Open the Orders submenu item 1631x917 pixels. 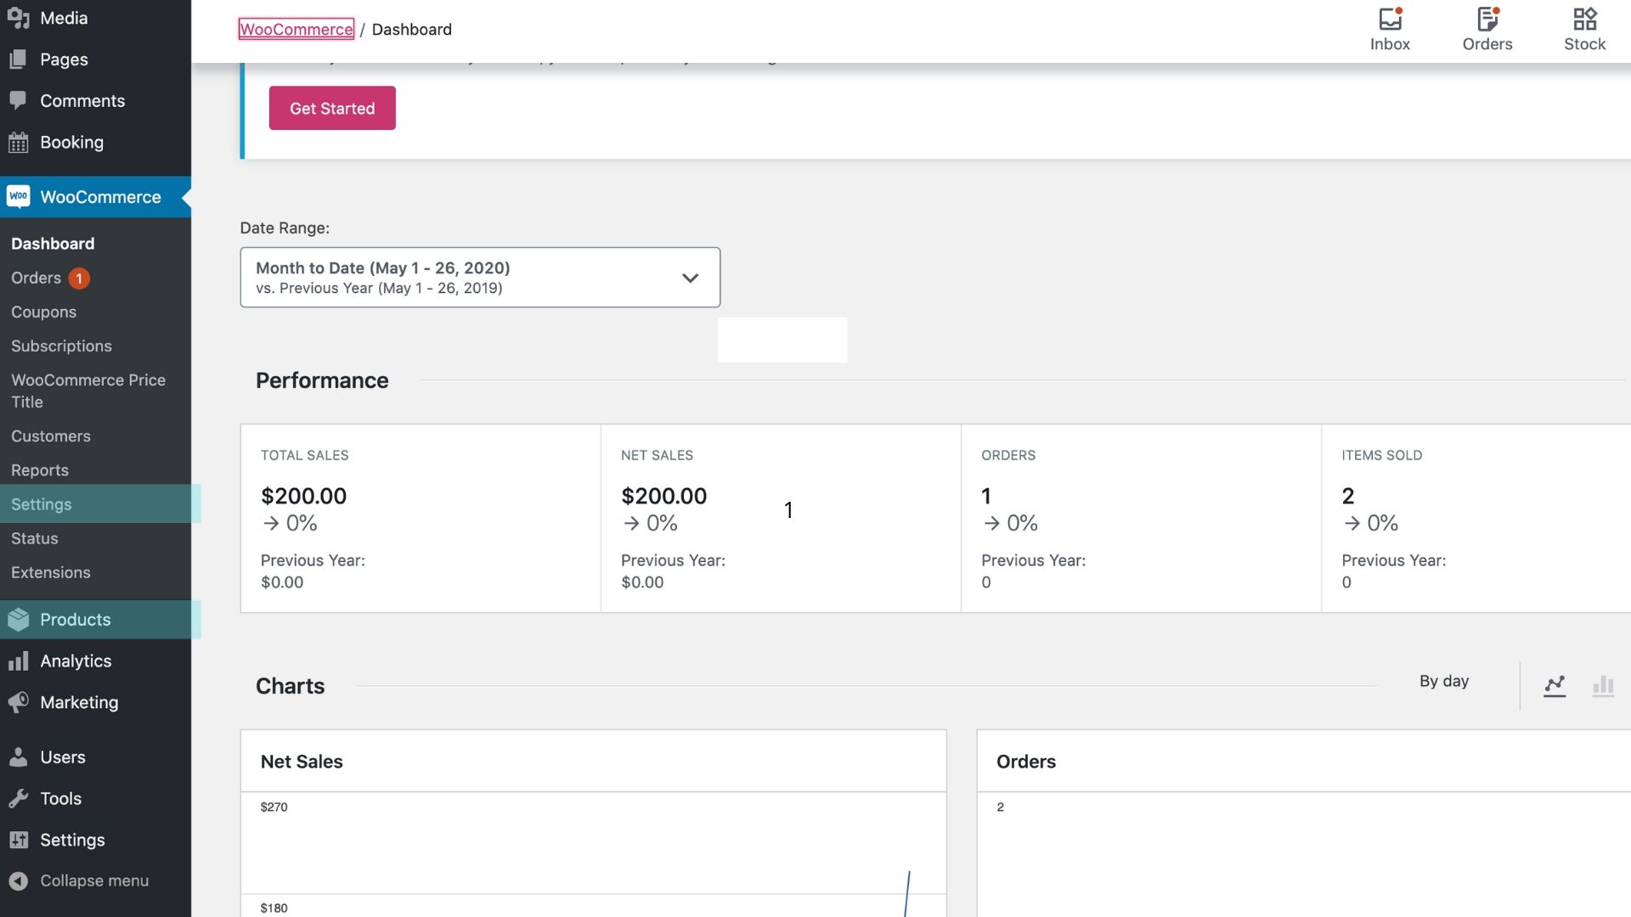tap(37, 278)
